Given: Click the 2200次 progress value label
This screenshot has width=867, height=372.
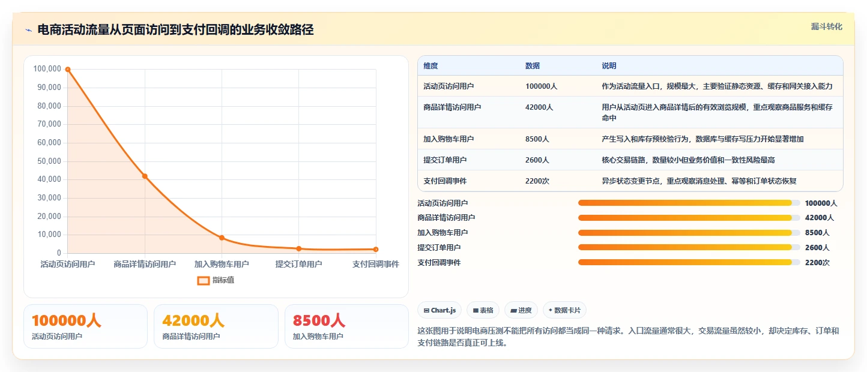Looking at the screenshot, I should click(x=817, y=263).
